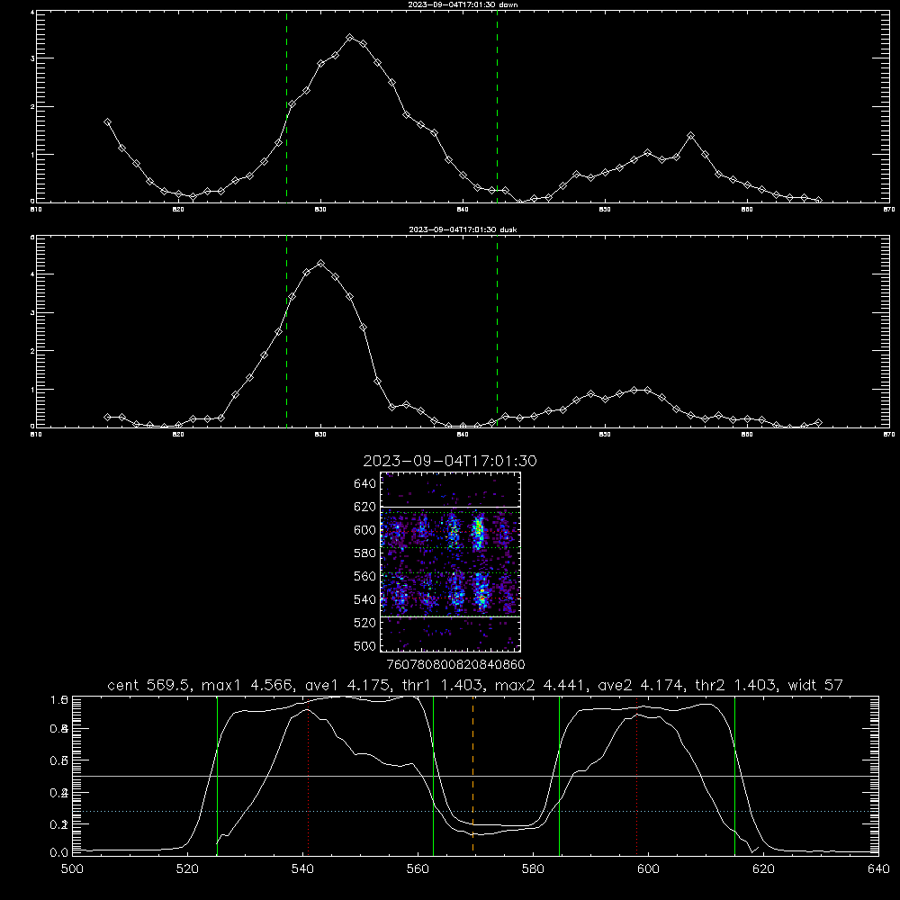Click the leftmost diamond marker in the dawn plot
This screenshot has width=900, height=900.
coord(107,122)
